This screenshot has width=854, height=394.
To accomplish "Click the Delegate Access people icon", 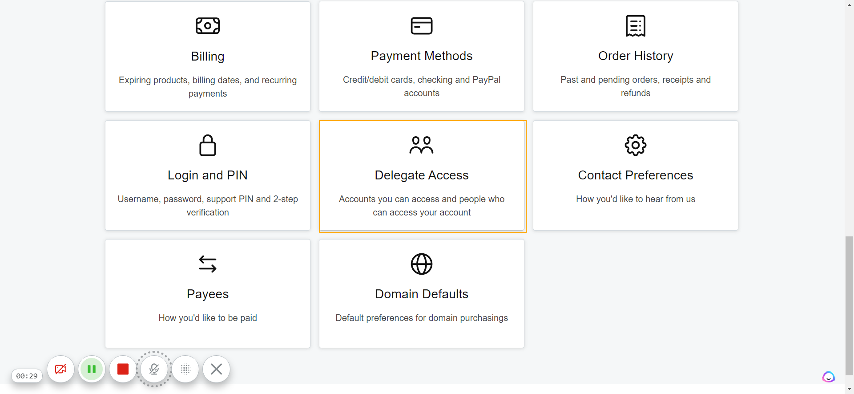I will coord(422,145).
